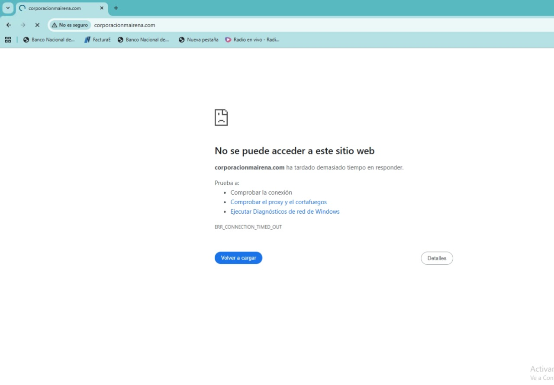Click the sad page error icon
Viewport: 554px width, 385px height.
pos(221,118)
